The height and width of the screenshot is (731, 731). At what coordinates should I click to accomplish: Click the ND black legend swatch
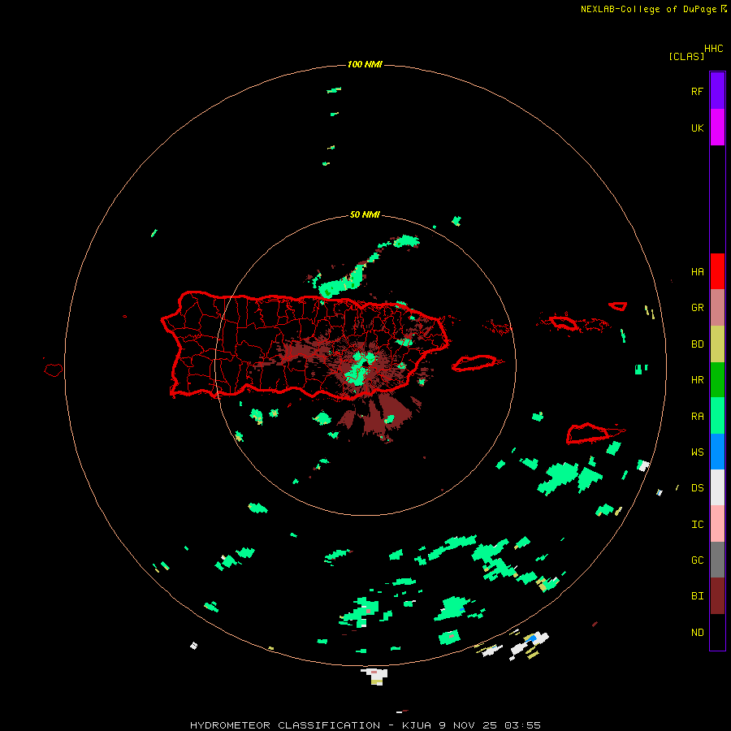tap(717, 632)
